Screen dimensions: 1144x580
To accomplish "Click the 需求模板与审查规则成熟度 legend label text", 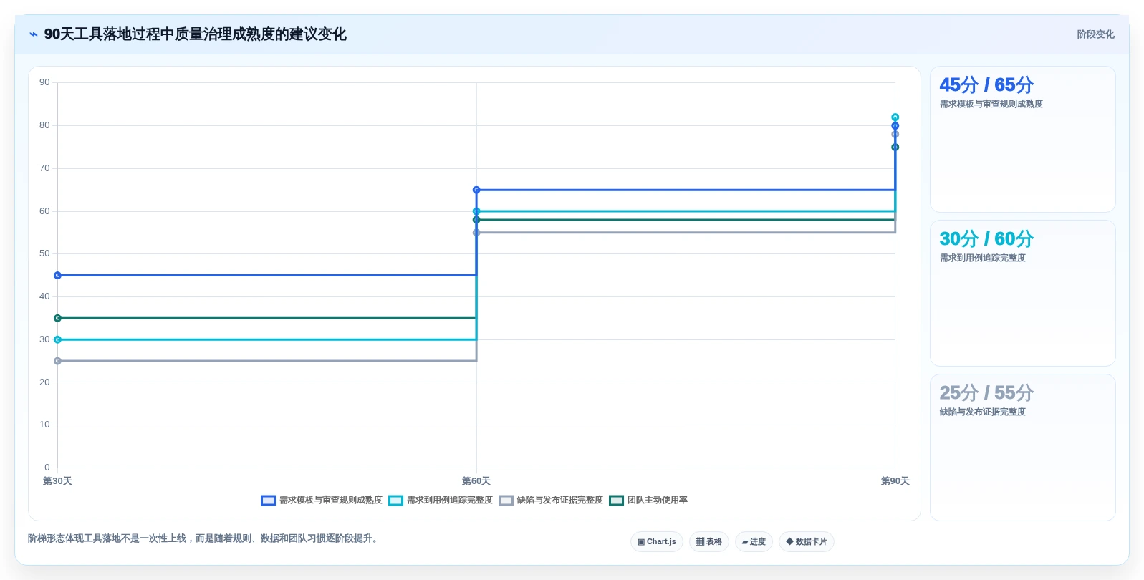I will [331, 501].
